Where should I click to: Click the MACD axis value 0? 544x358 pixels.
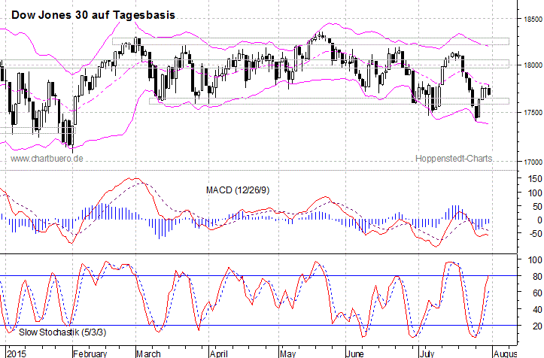tap(539, 220)
